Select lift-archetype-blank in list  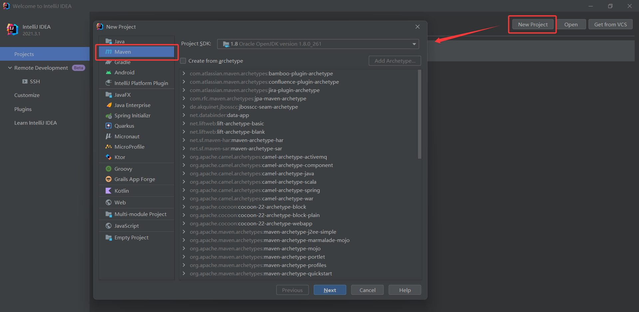(227, 132)
